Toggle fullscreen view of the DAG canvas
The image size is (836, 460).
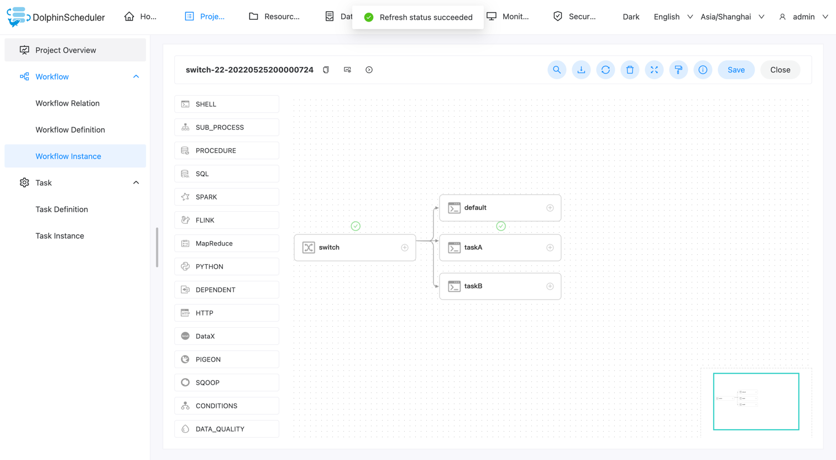coord(654,70)
